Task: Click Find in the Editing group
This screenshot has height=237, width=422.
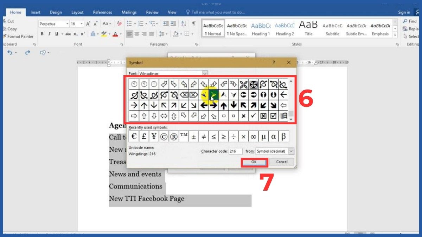Action: 410,21
